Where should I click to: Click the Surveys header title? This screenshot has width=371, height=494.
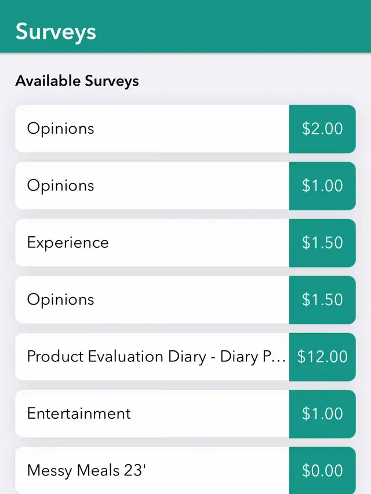pyautogui.click(x=56, y=31)
